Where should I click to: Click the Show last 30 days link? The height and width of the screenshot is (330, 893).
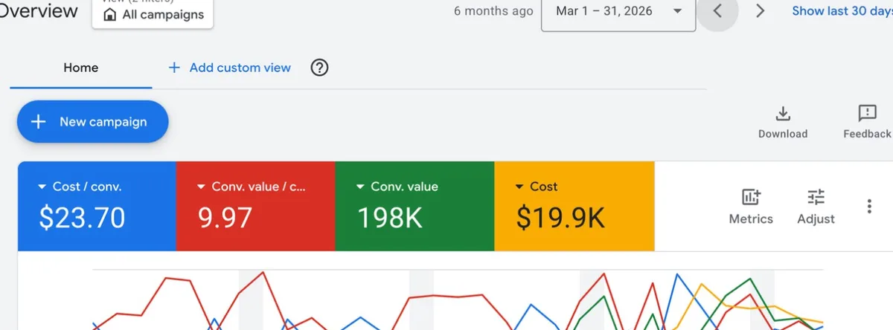(x=842, y=11)
